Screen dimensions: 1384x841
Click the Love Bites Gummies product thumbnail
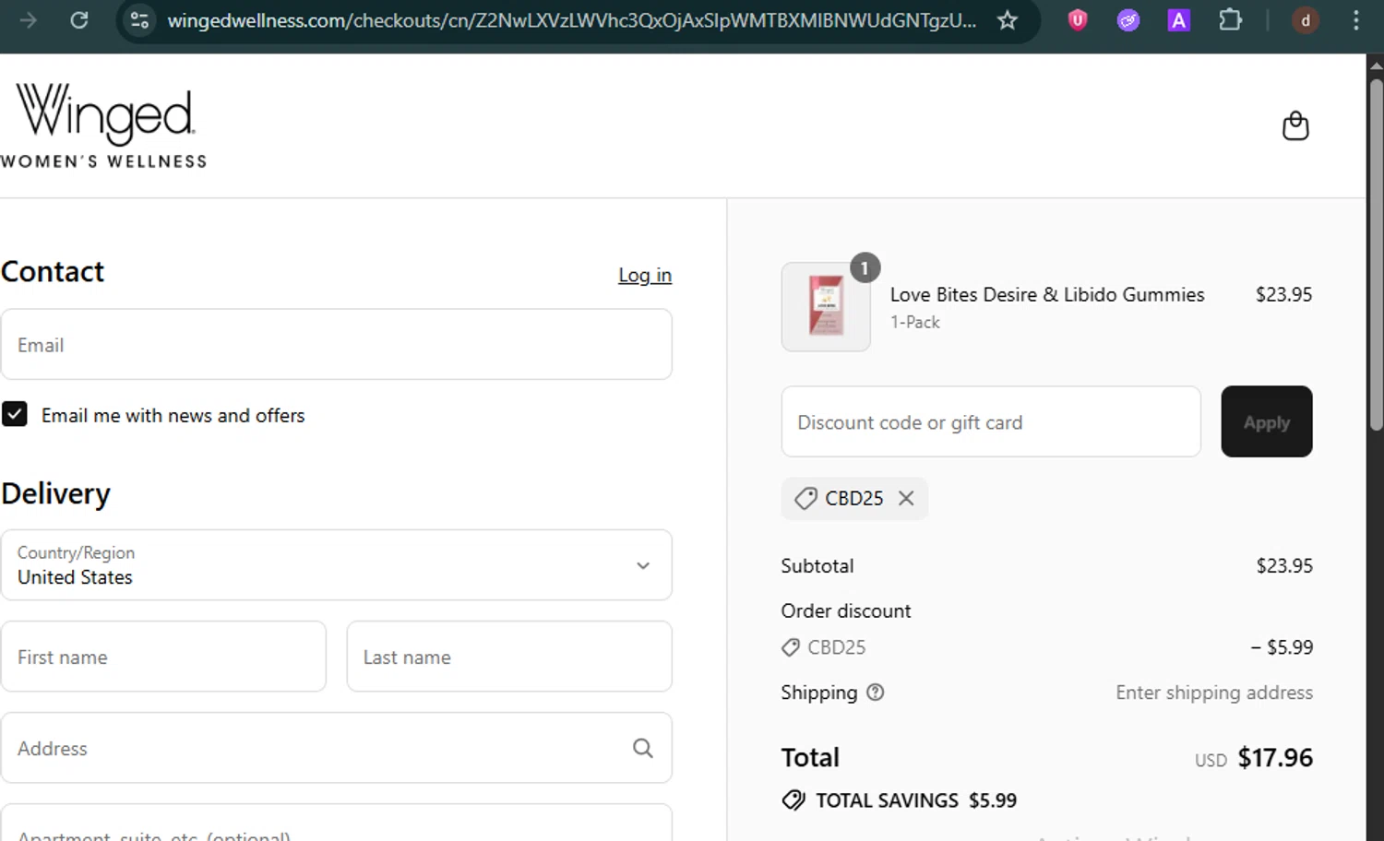[826, 306]
